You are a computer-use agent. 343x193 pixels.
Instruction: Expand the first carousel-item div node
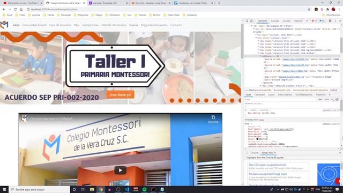258,41
